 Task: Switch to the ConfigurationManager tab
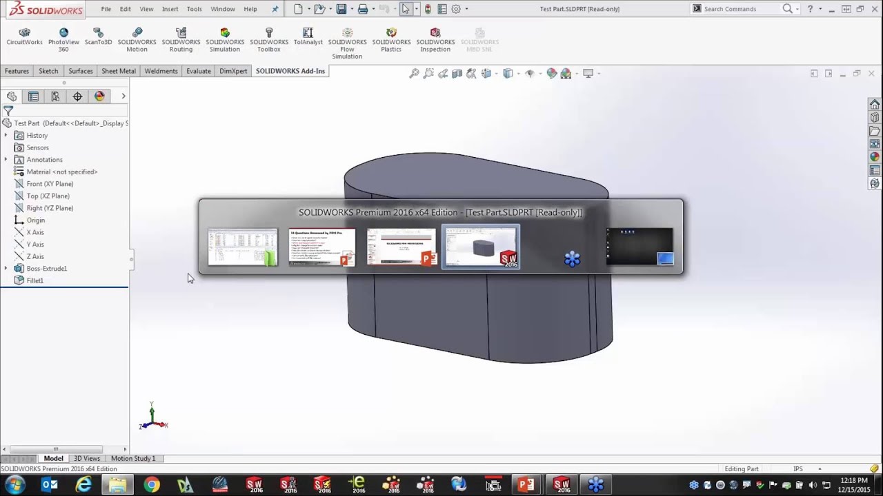tap(55, 96)
